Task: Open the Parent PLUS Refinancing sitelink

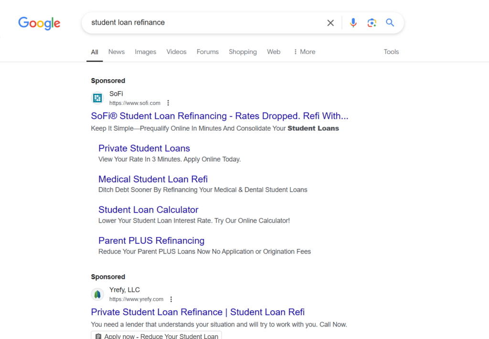Action: pyautogui.click(x=151, y=240)
